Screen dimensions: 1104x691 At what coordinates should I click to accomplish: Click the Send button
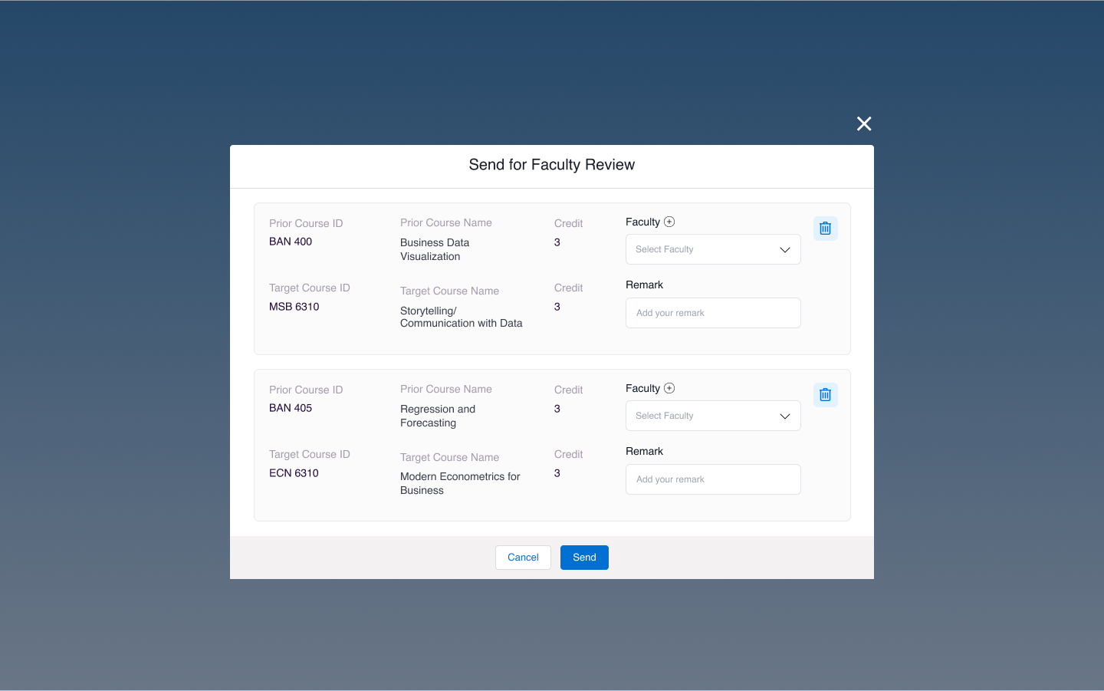(x=584, y=558)
